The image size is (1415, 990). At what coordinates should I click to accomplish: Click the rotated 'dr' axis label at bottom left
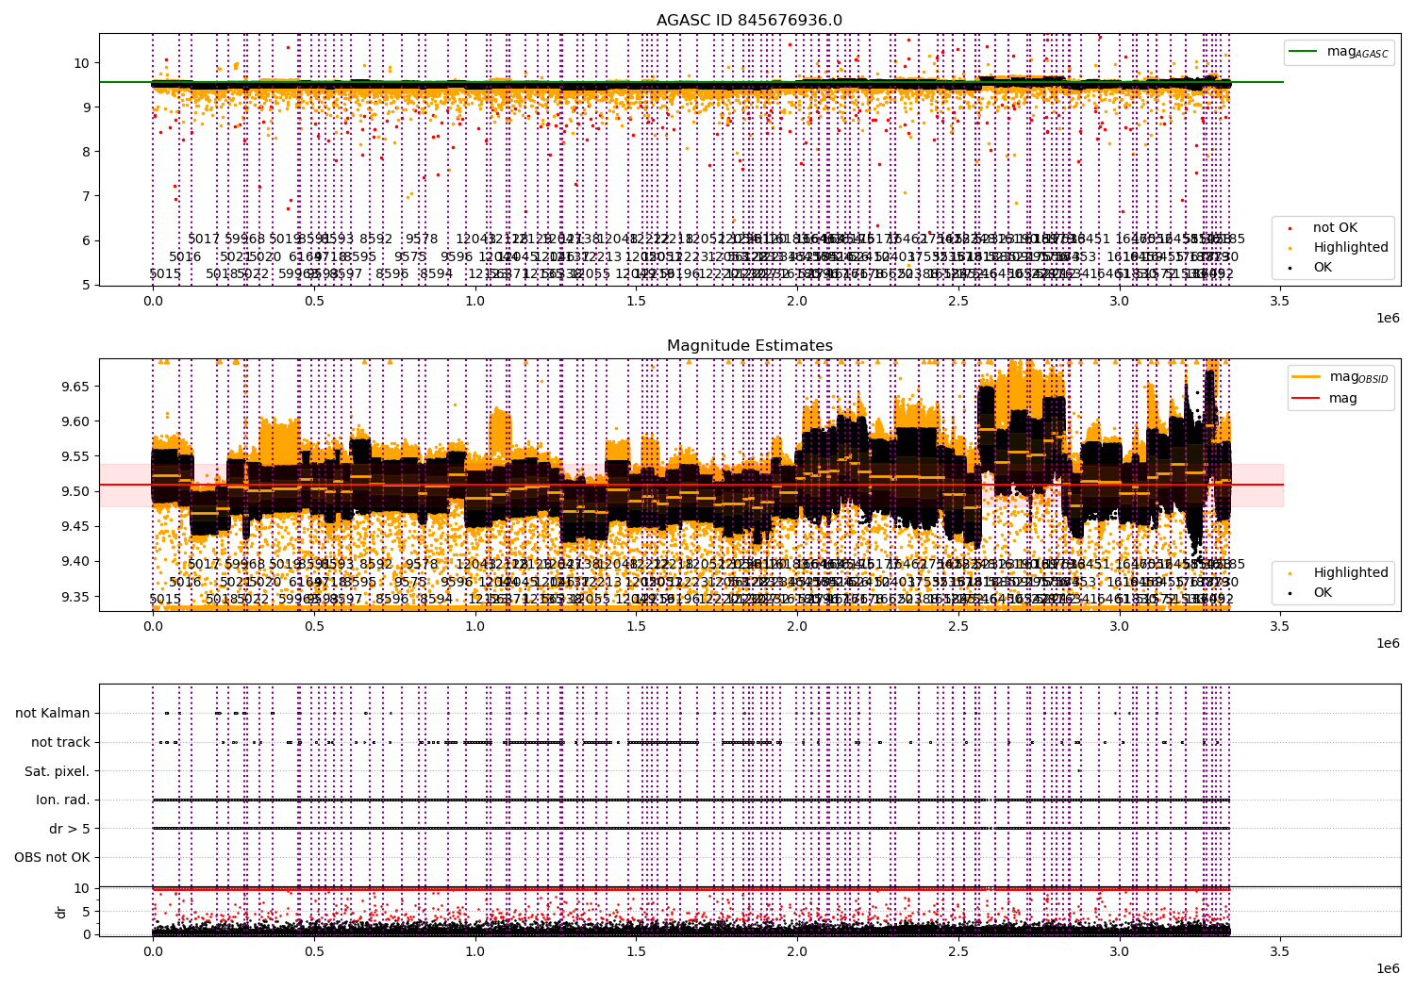point(61,912)
